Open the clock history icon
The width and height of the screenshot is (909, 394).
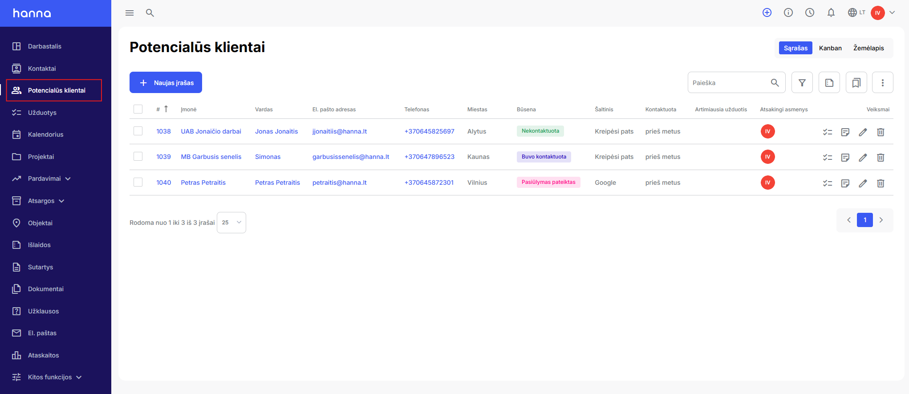tap(810, 12)
